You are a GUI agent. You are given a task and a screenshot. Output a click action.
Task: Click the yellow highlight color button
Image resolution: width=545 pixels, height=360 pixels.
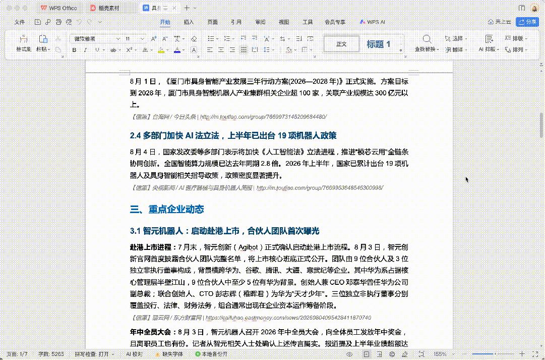(161, 50)
